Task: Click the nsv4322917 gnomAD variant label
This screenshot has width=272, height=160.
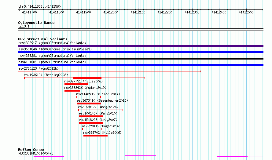Action: click(52, 43)
